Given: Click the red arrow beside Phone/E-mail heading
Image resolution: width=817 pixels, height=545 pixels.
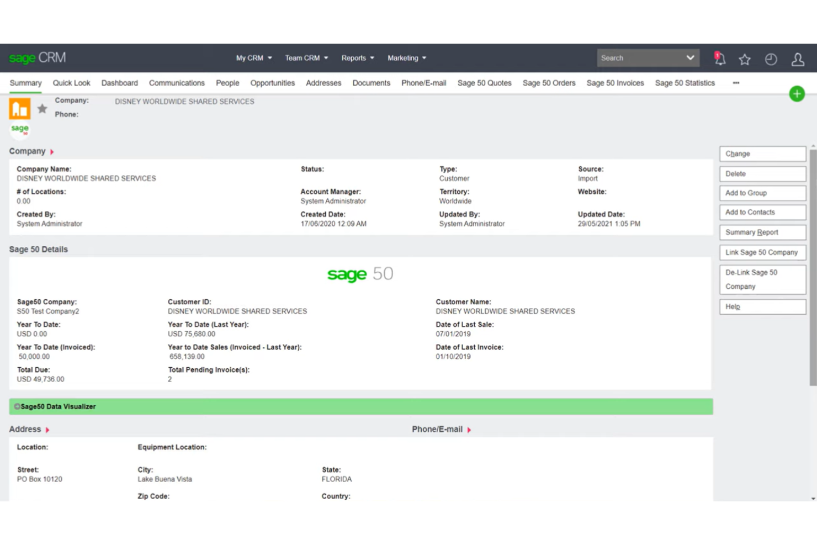Looking at the screenshot, I should (469, 430).
